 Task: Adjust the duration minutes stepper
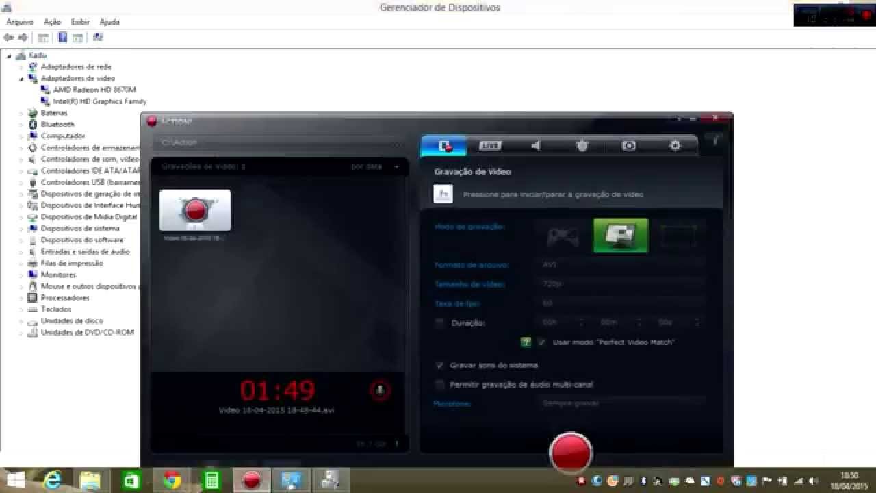tap(639, 322)
